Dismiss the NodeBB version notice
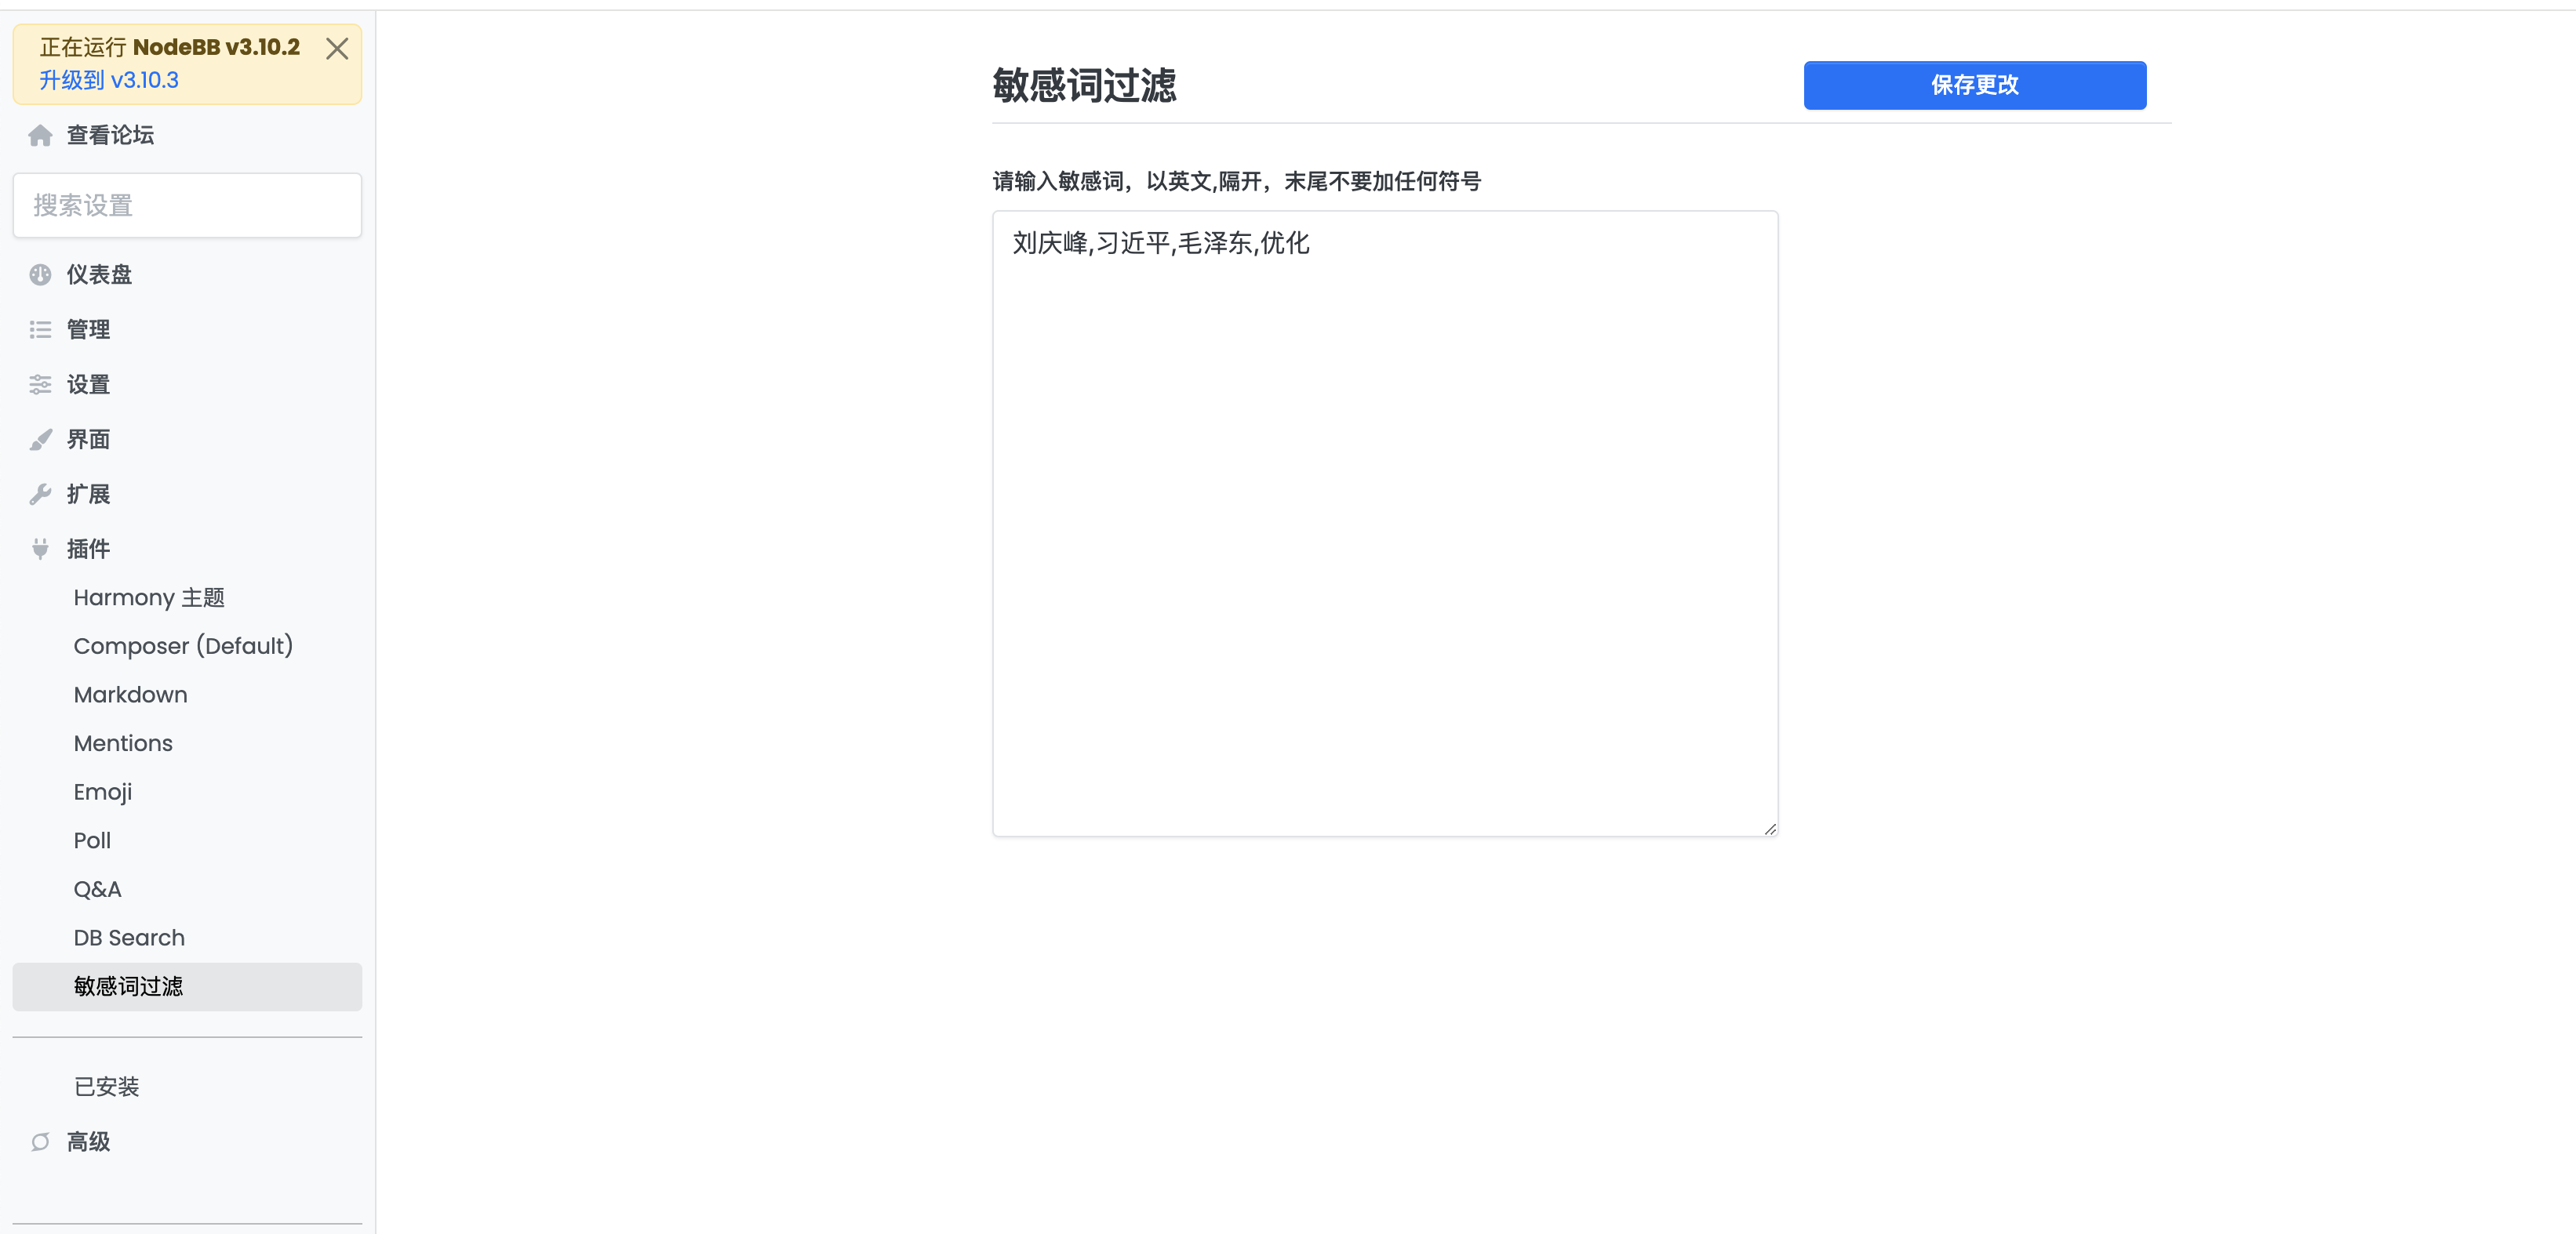The image size is (2576, 1234). point(337,49)
